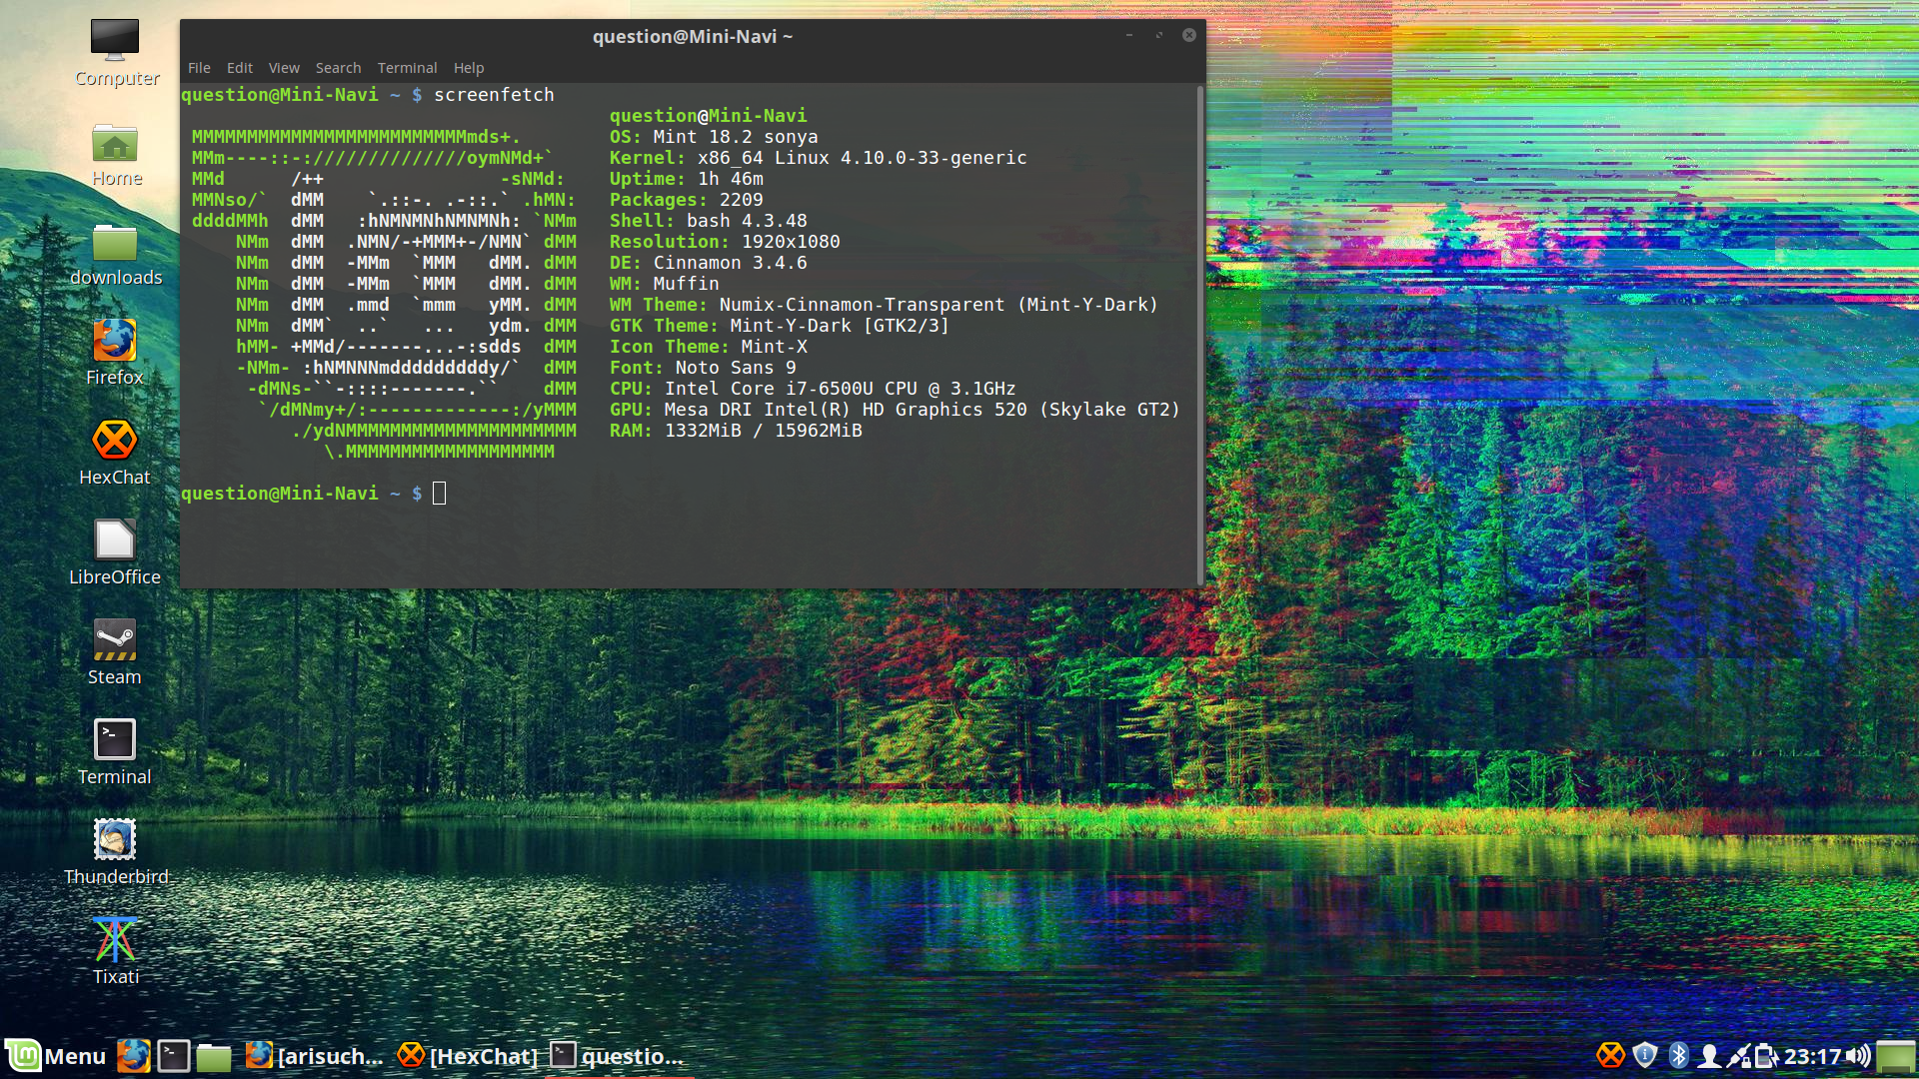Open the update manager shield icon
Viewport: 1919px width, 1079px height.
click(1645, 1055)
